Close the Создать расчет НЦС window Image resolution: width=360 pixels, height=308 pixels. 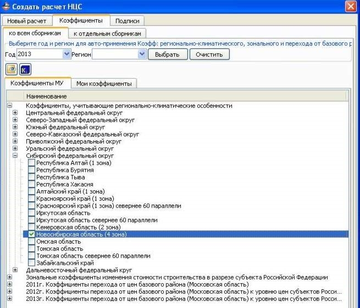(x=351, y=7)
